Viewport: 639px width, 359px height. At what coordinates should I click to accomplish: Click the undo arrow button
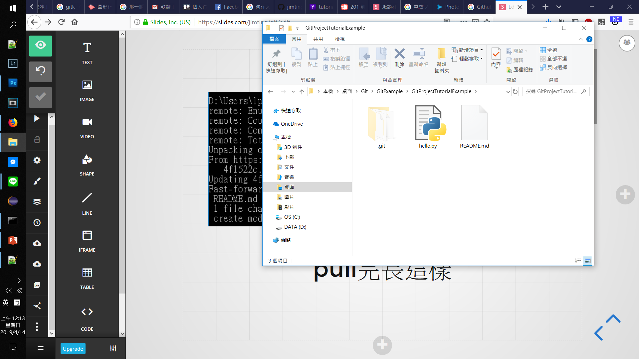point(41,71)
